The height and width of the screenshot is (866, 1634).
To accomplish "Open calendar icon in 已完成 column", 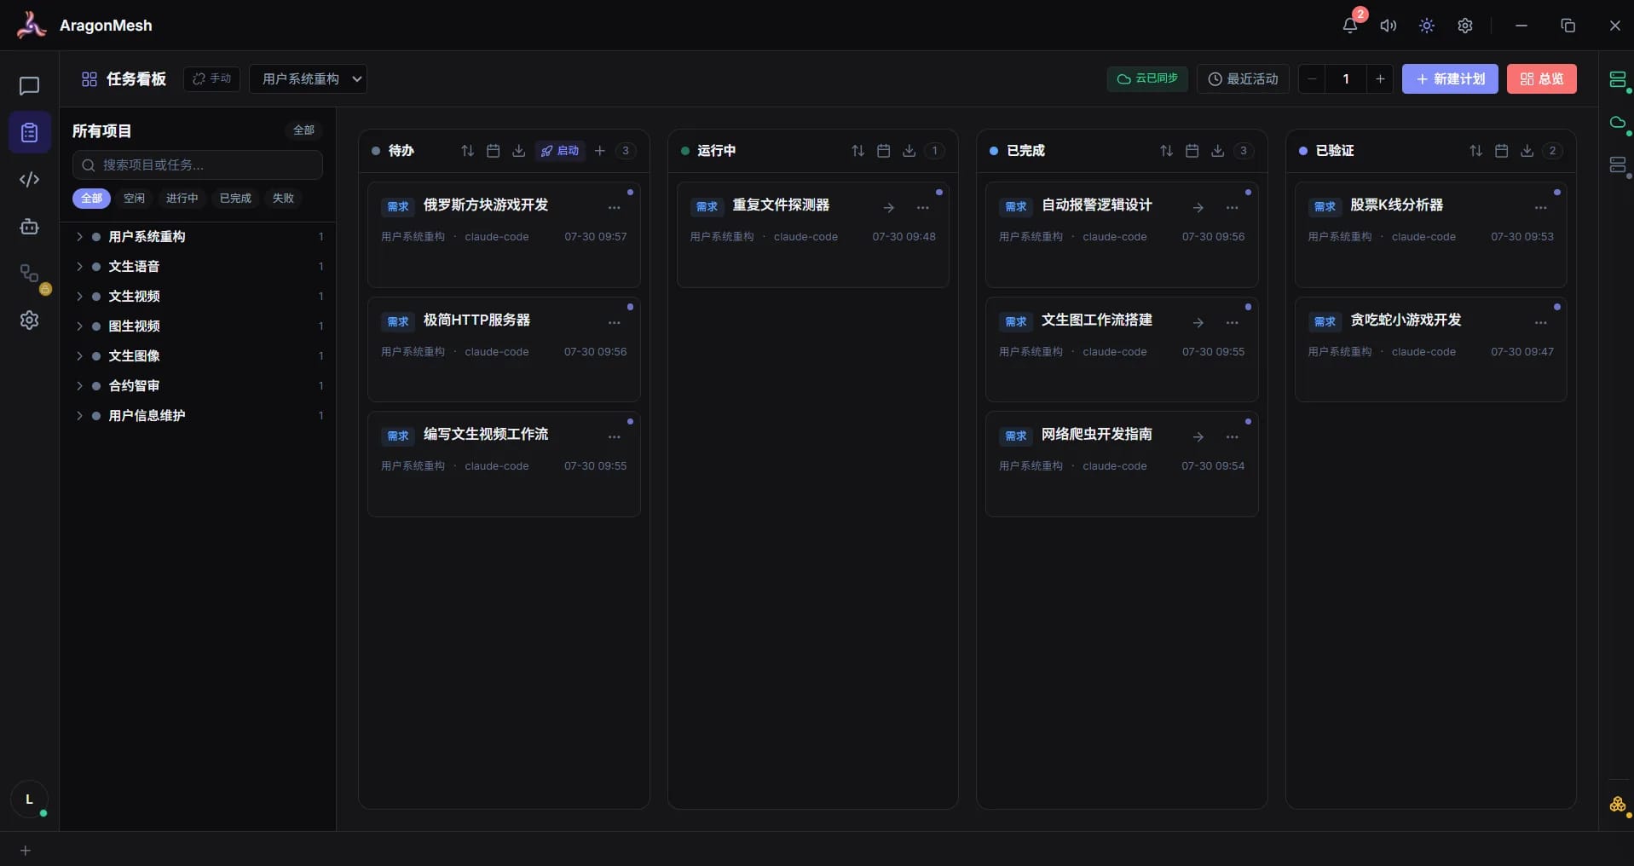I will [x=1192, y=151].
